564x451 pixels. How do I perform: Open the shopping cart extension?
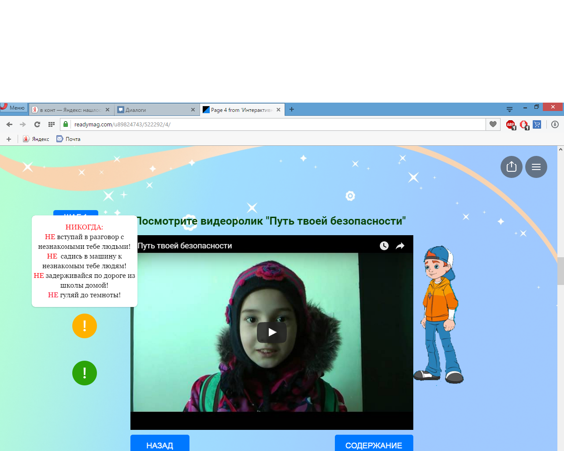(537, 125)
